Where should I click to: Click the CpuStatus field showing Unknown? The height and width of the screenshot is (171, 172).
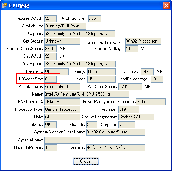pyautogui.click(x=62, y=41)
